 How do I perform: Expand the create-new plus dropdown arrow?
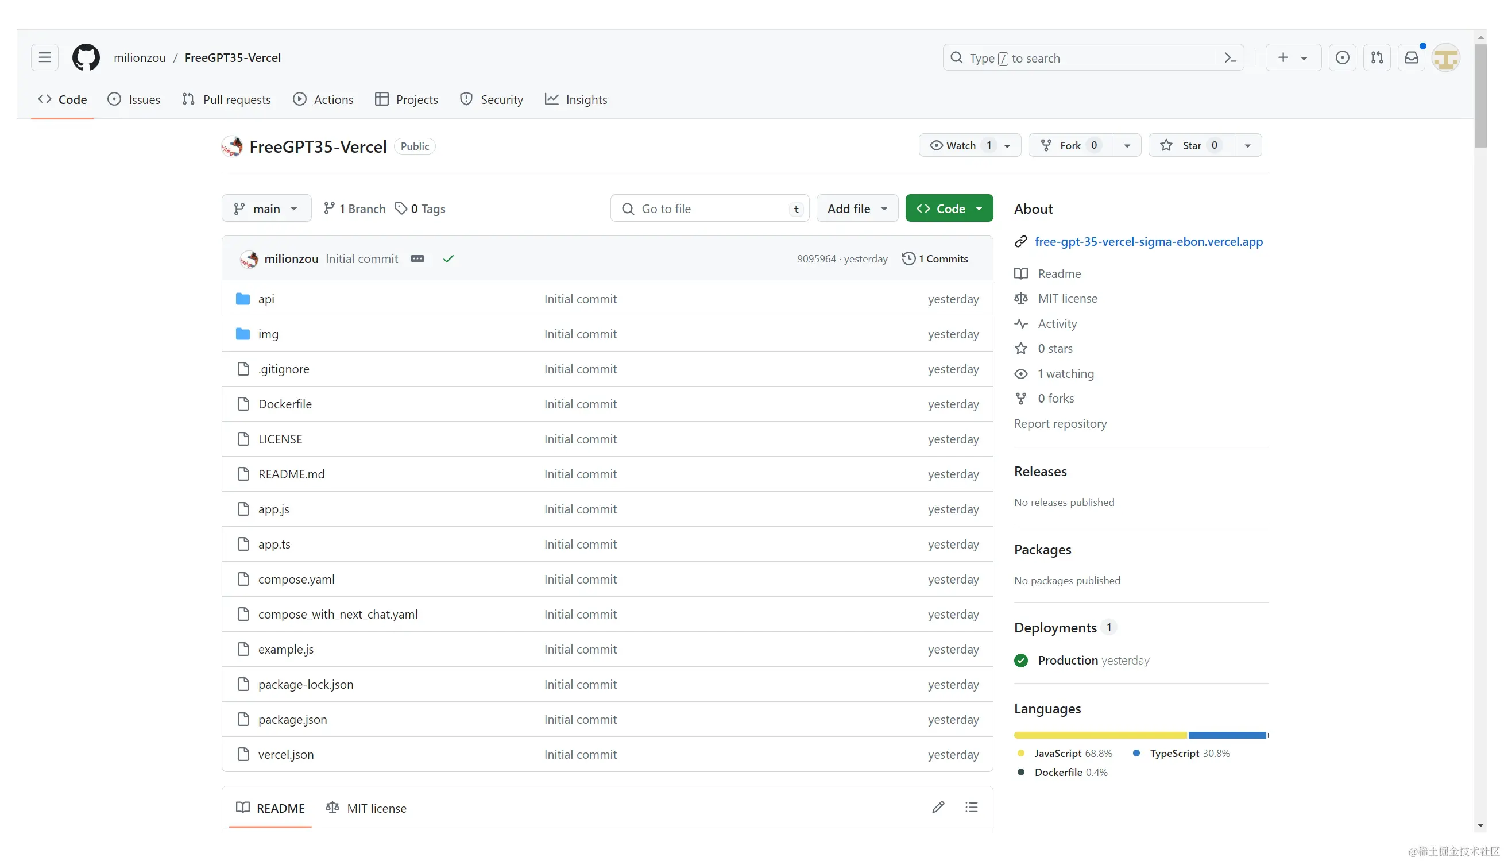pyautogui.click(x=1304, y=58)
